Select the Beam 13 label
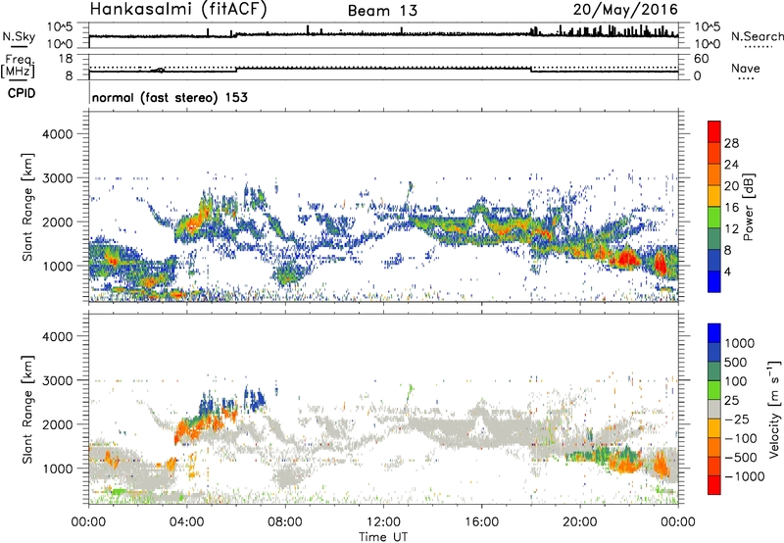Viewport: 784px width, 543px height. [382, 11]
